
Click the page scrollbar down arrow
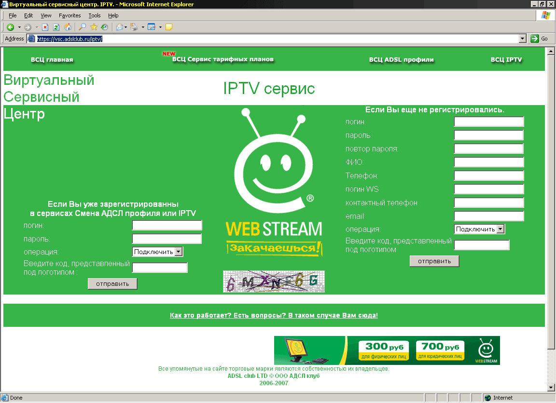coord(551,388)
